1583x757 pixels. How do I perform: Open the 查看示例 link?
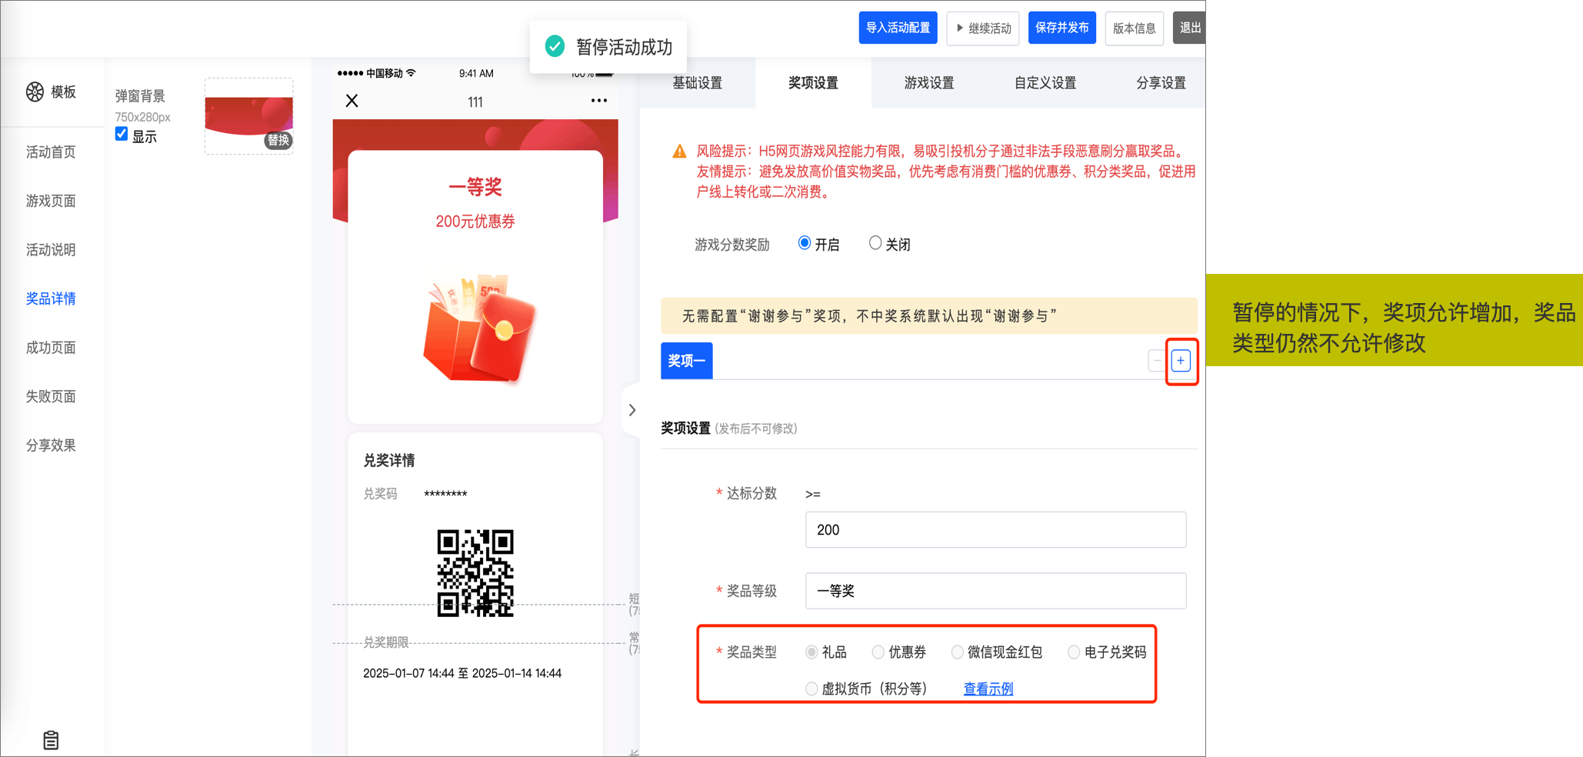point(988,689)
